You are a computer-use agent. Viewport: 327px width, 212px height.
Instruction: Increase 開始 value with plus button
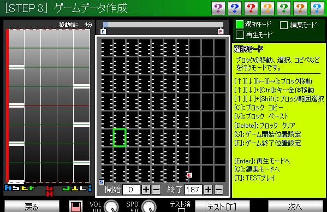(x=146, y=190)
